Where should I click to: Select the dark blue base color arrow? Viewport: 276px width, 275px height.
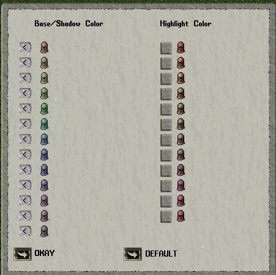tap(25, 154)
